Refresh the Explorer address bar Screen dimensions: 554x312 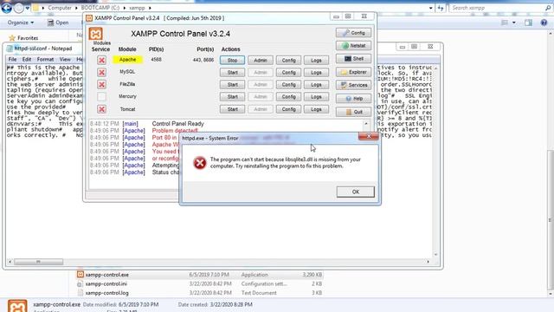441,8
